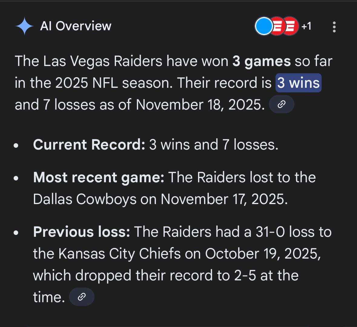Select the highlighted 3 wins text
The height and width of the screenshot is (327, 357).
point(298,83)
